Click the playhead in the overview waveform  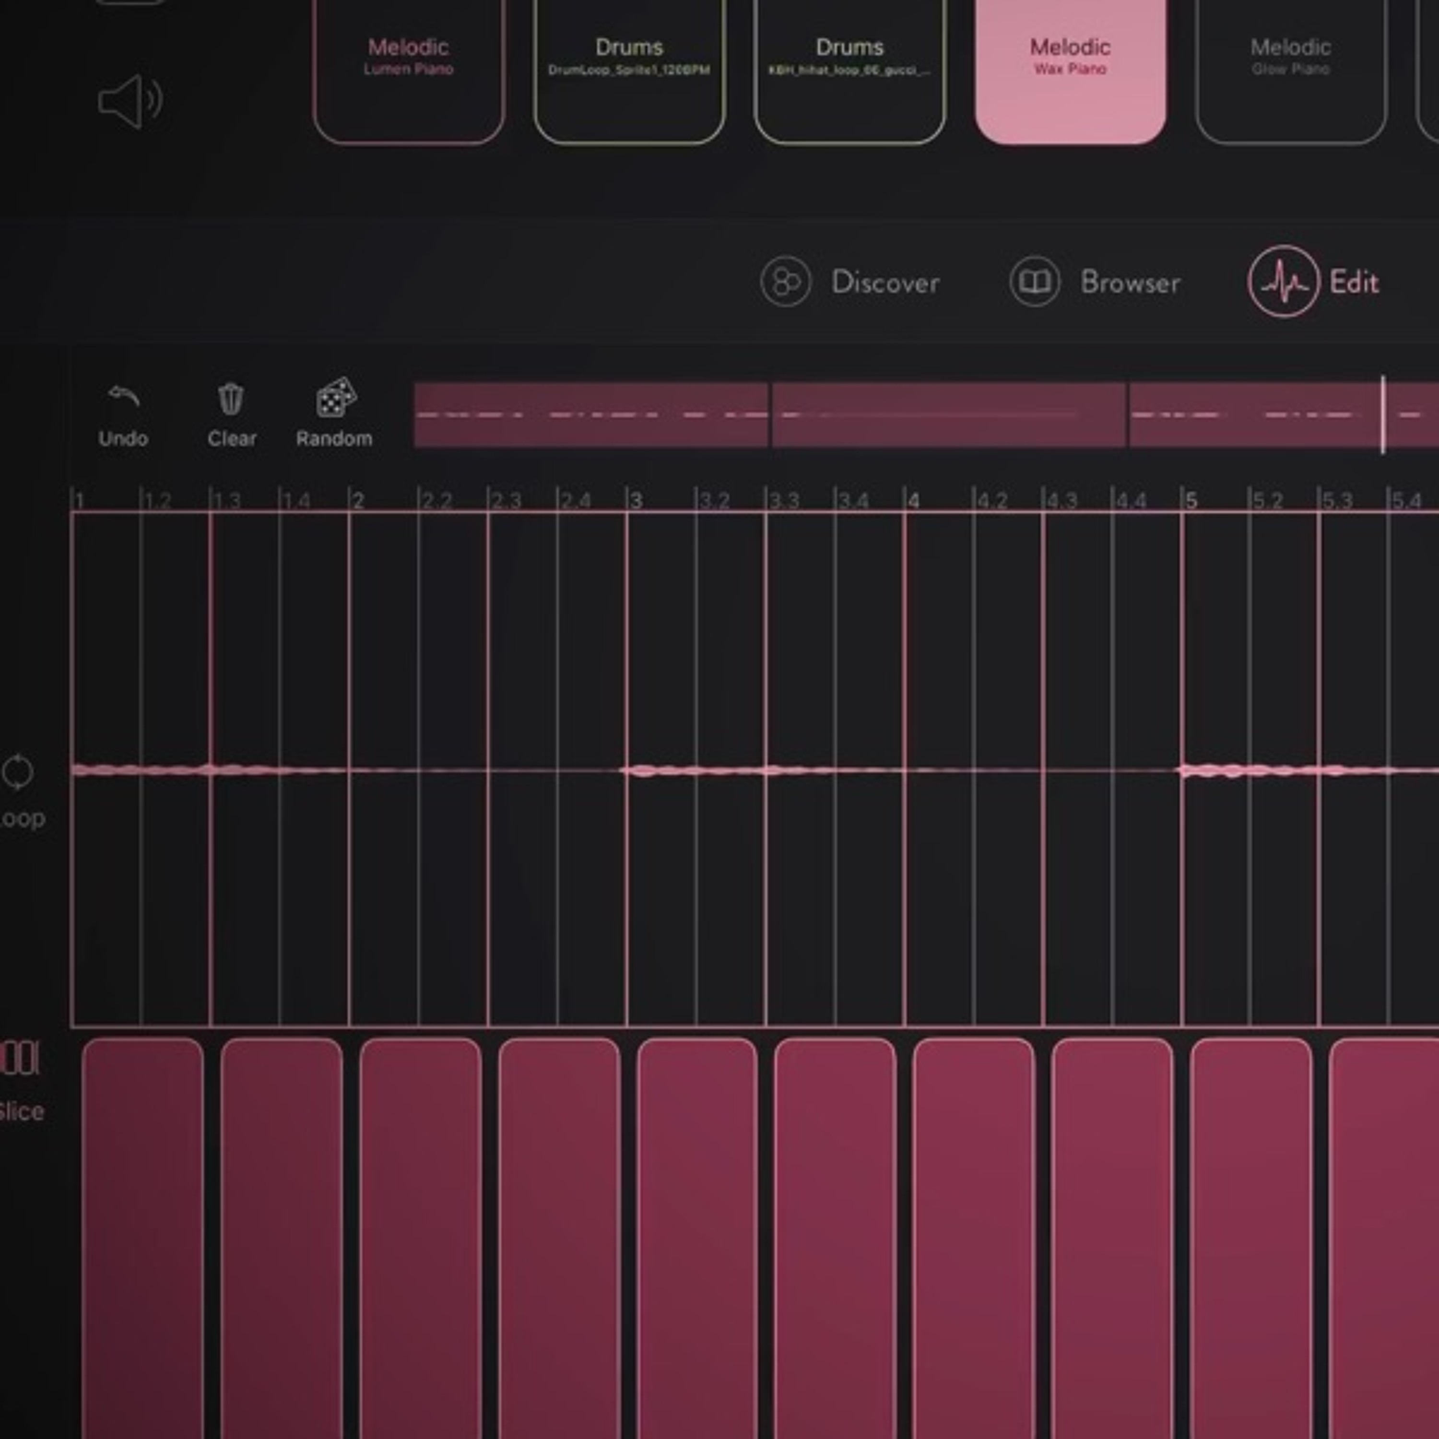(1383, 415)
